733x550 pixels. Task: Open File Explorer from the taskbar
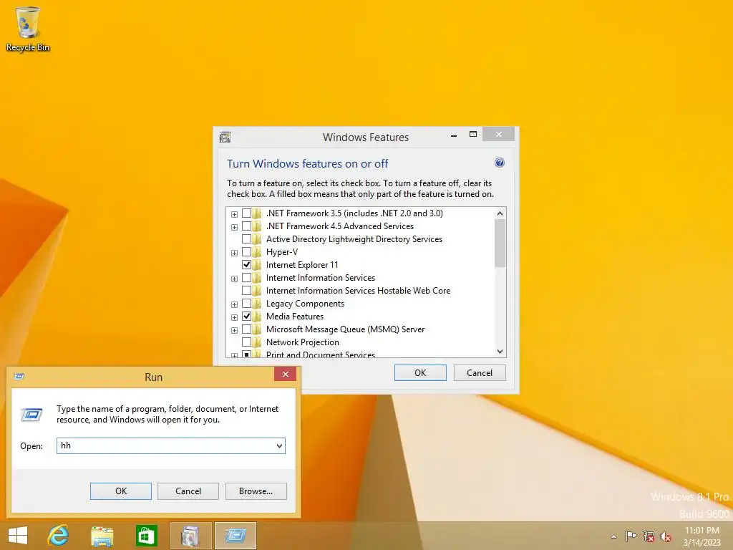(x=102, y=536)
